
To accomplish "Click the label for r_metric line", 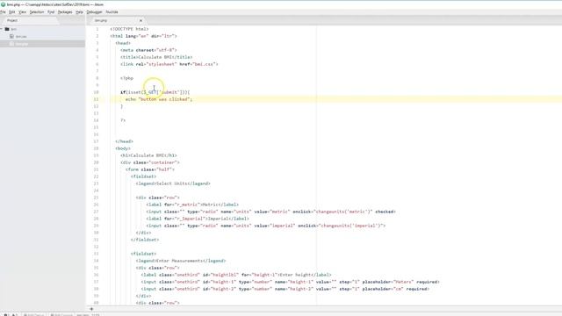I will point(192,205).
